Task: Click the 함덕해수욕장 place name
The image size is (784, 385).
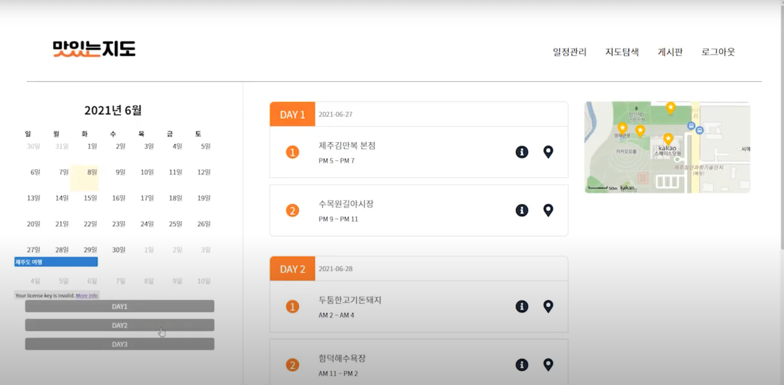Action: pos(342,358)
